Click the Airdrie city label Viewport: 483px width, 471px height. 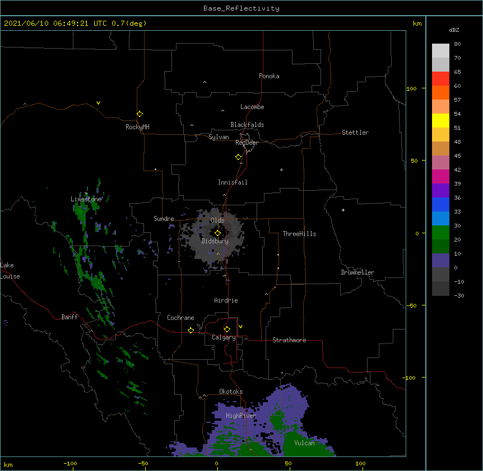coord(226,300)
